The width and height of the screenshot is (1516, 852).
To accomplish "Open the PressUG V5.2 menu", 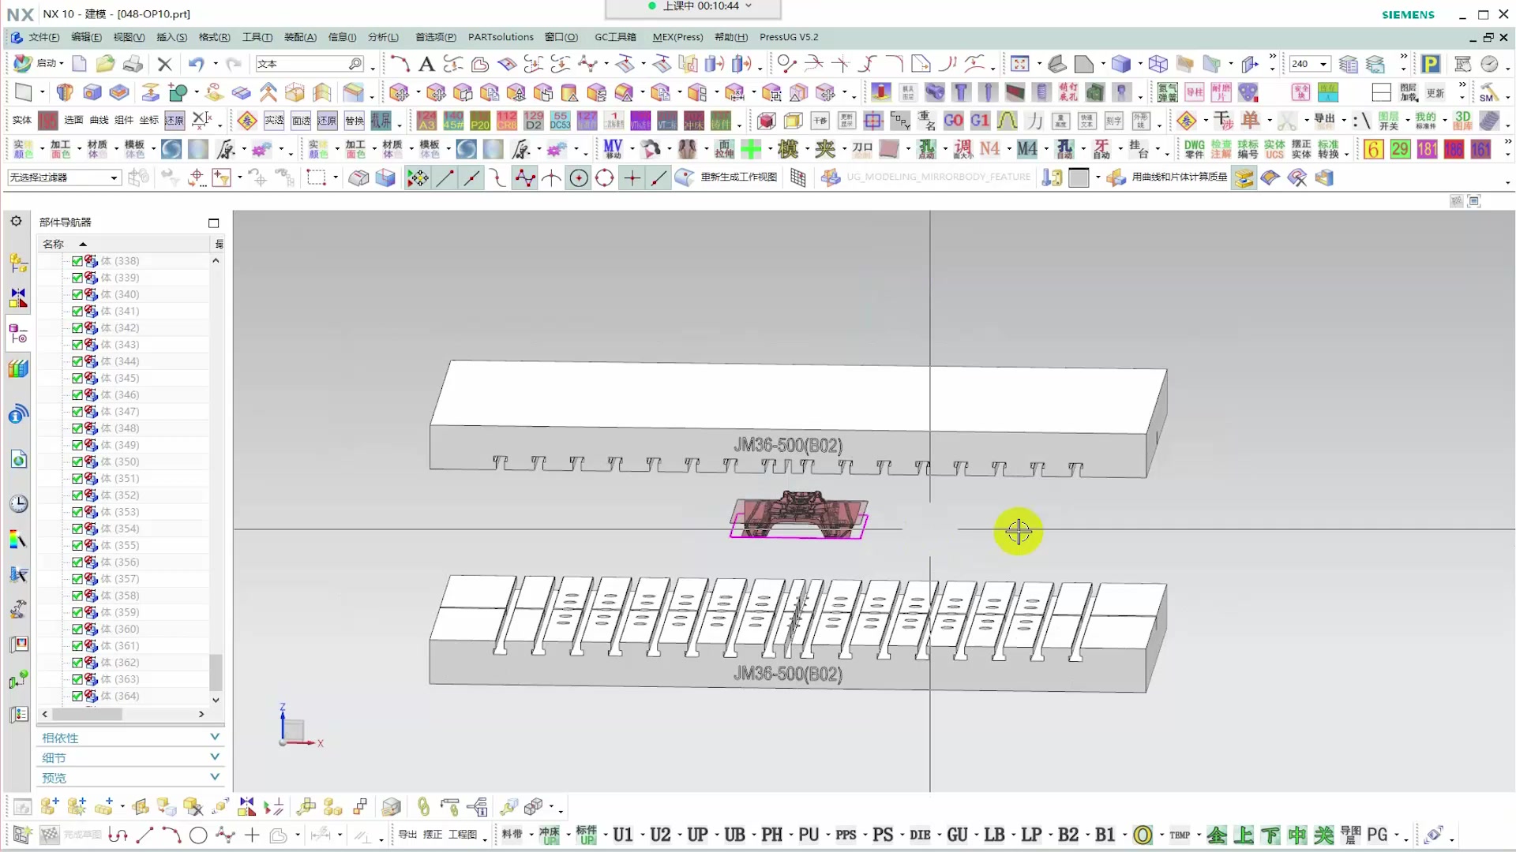I will point(788,37).
